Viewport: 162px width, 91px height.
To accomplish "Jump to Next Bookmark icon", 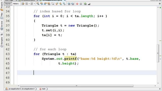I will [x=61, y=4].
